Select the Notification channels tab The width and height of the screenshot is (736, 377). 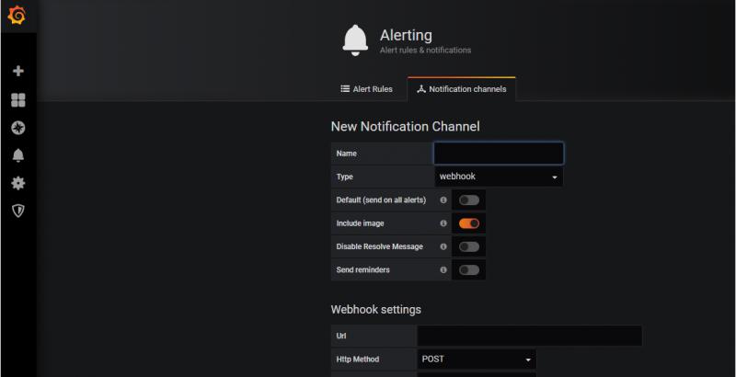tap(462, 89)
